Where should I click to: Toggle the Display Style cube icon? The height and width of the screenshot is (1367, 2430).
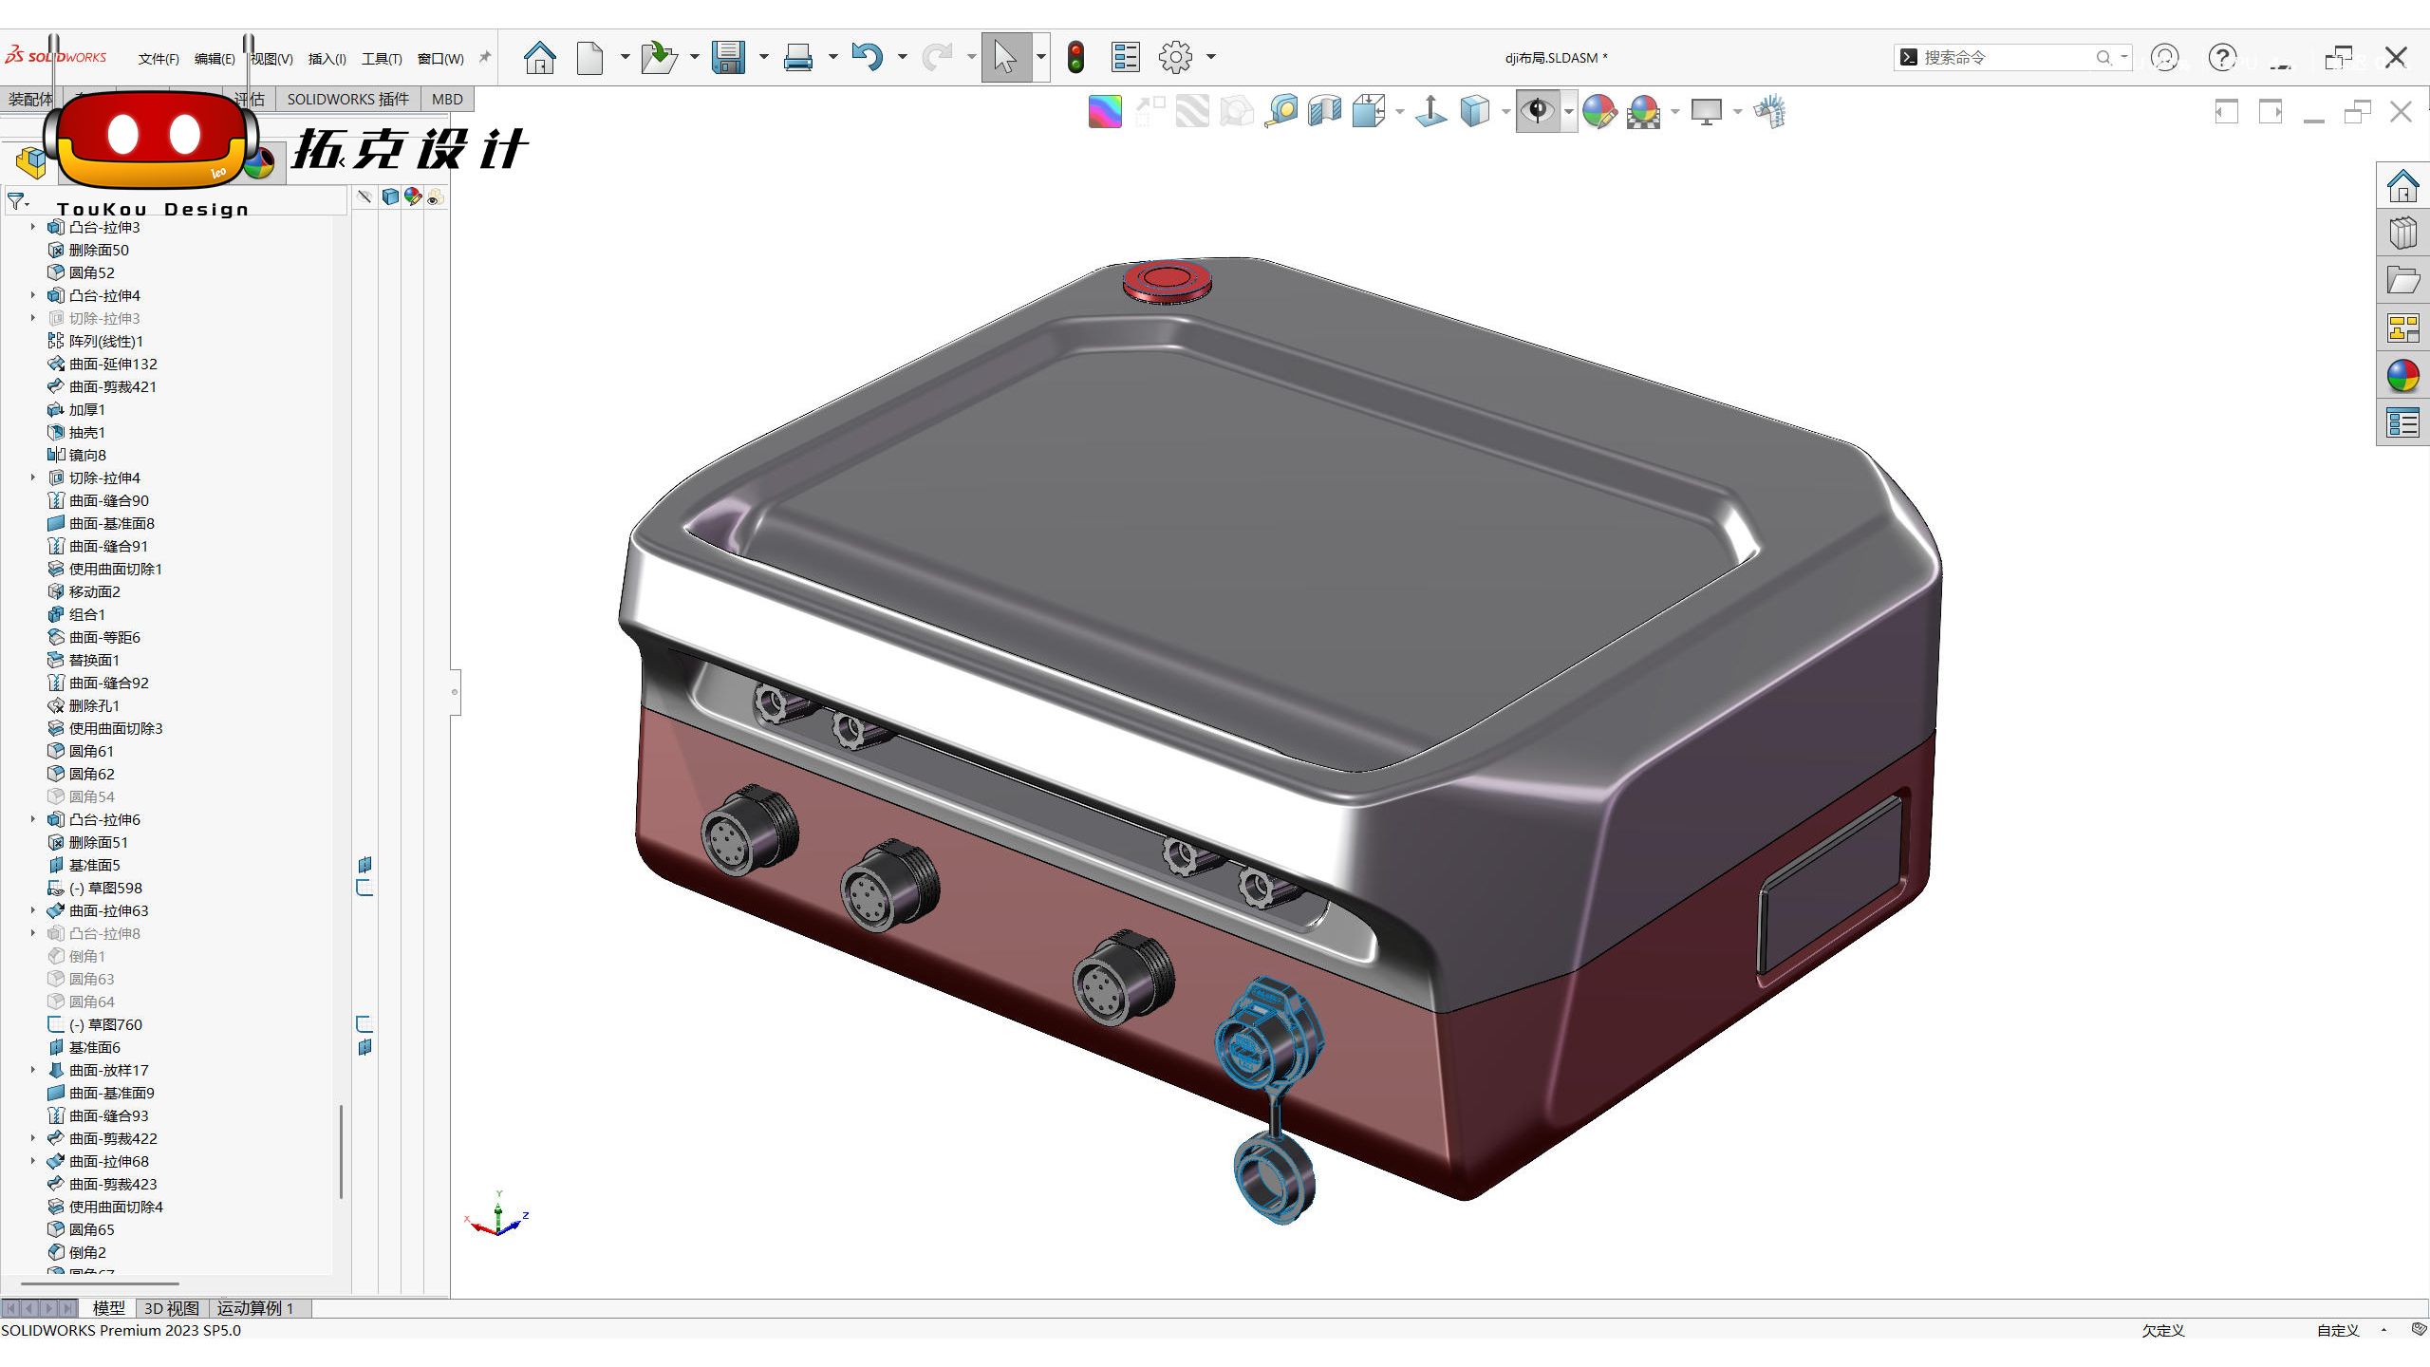1477,111
